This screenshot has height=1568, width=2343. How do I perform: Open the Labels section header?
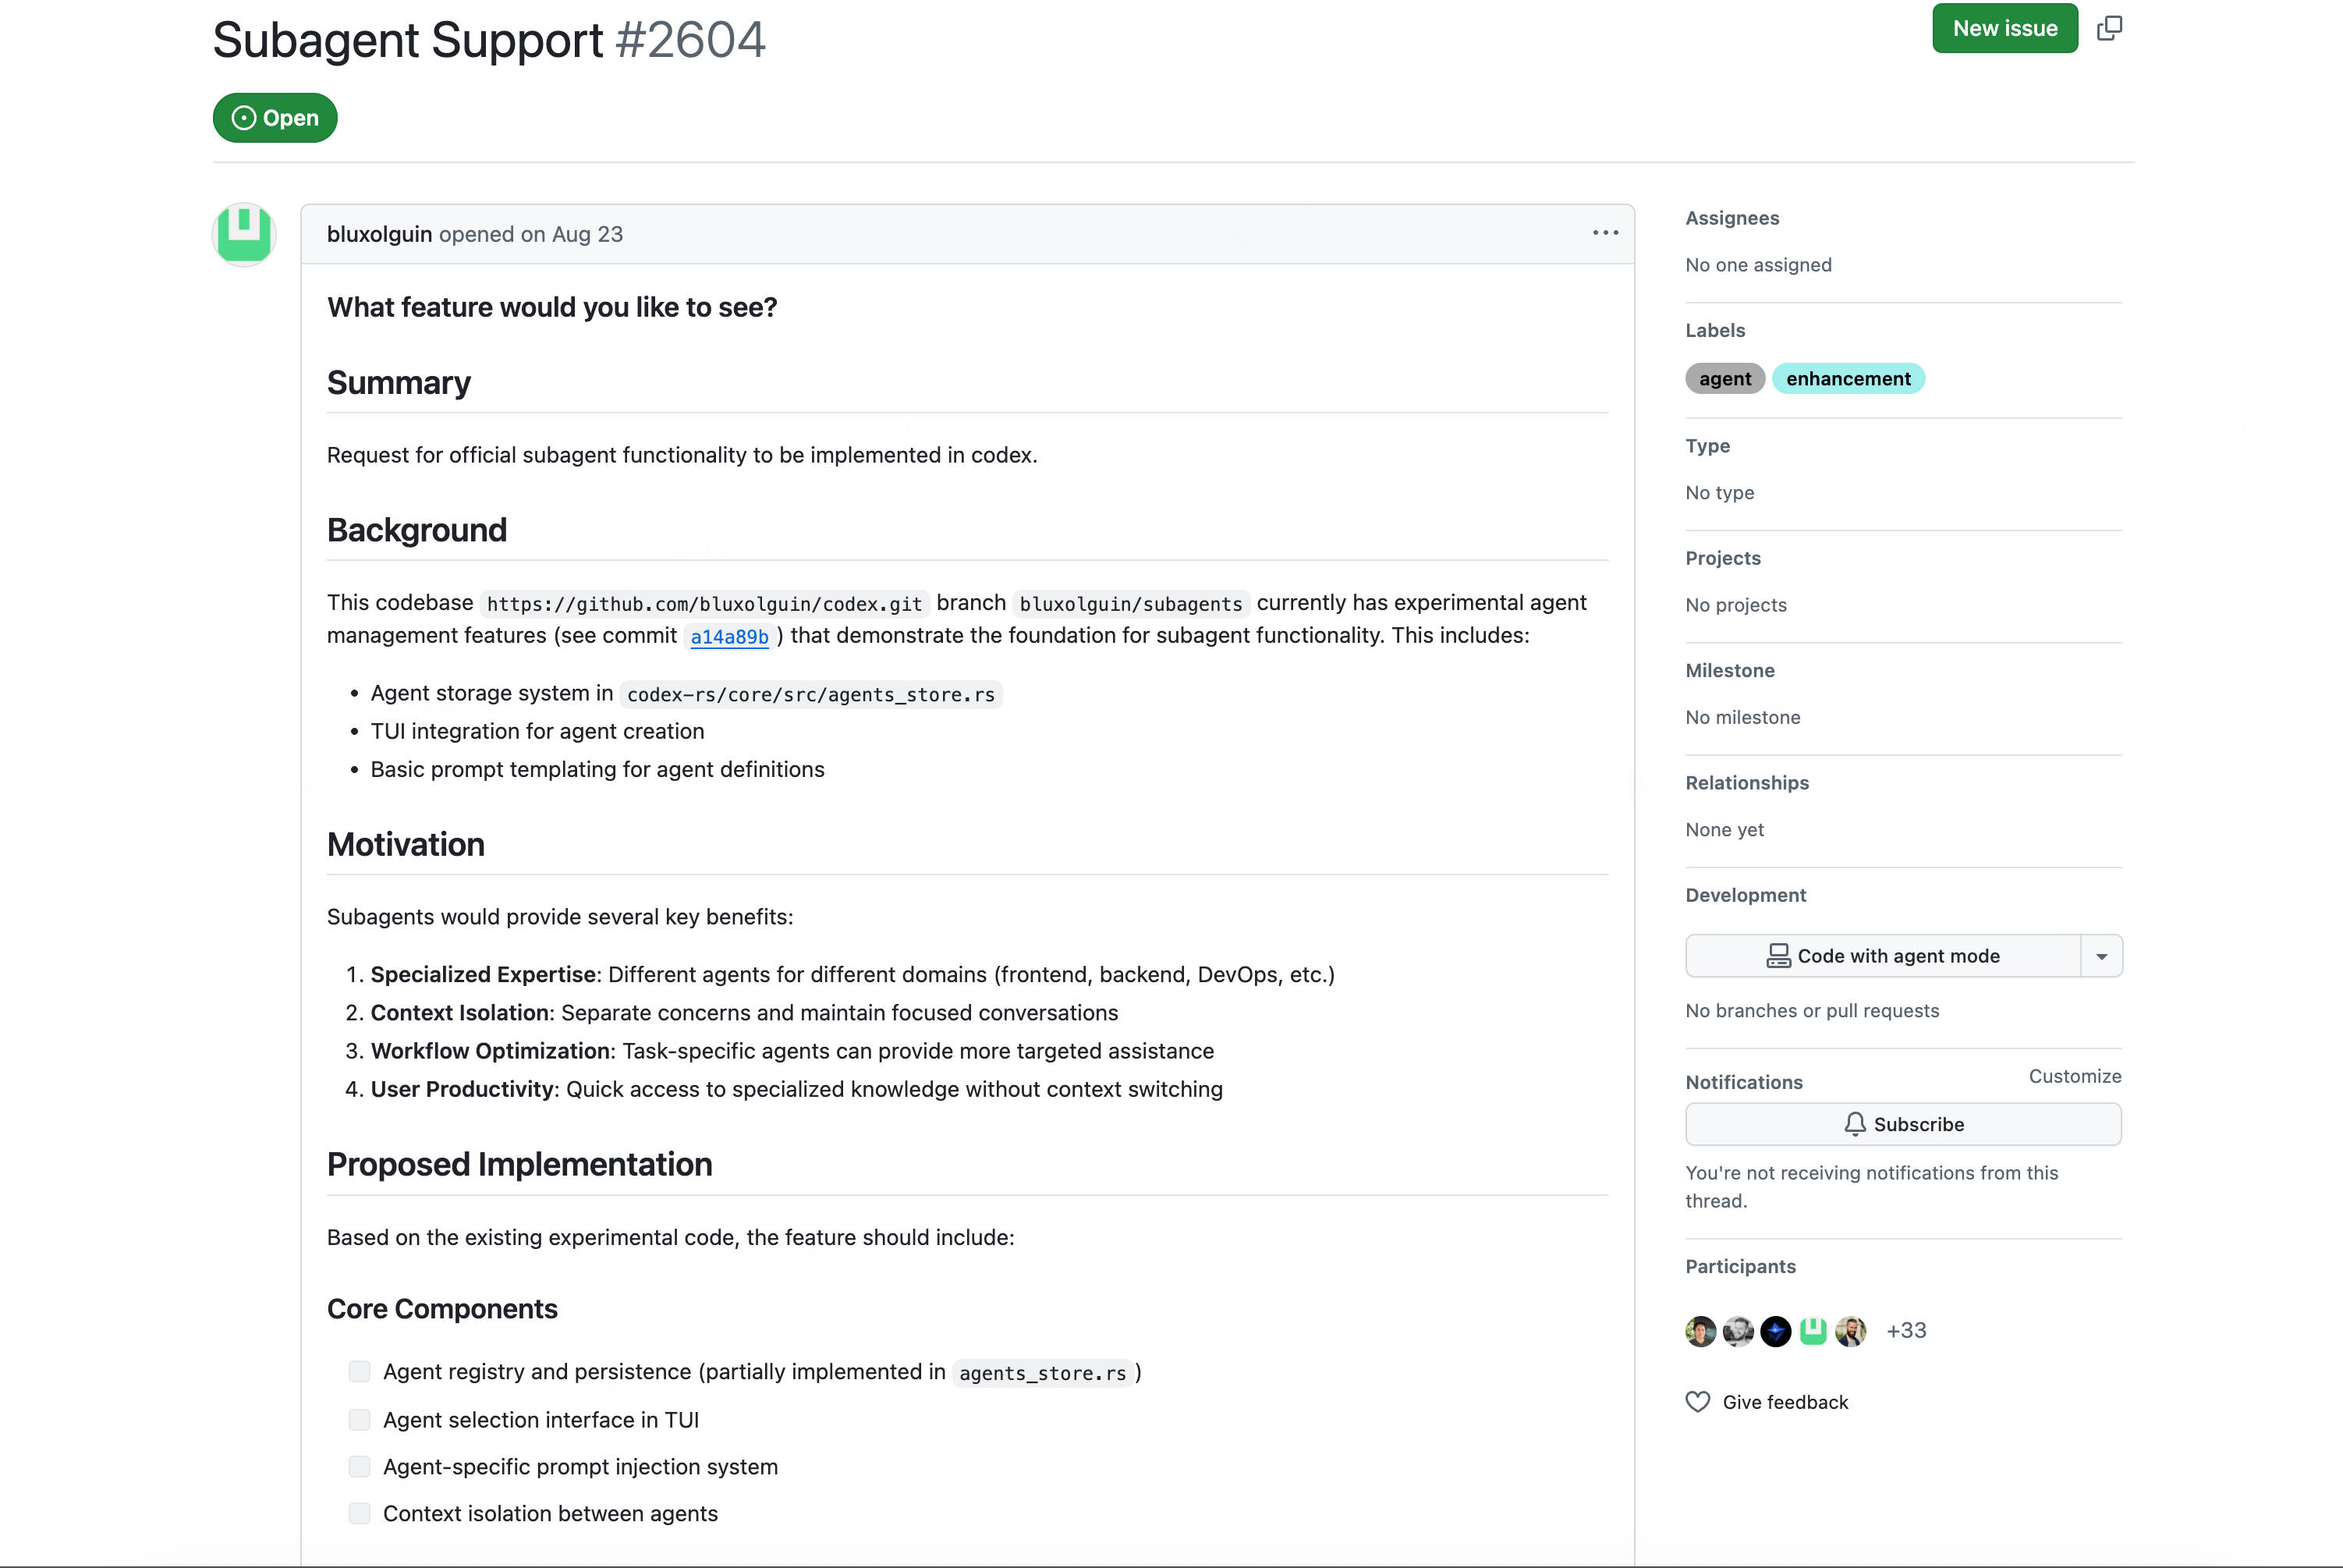point(1715,330)
